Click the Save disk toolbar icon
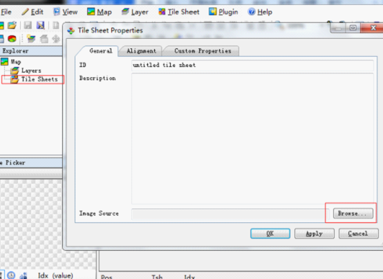The image size is (383, 279). (x=28, y=25)
